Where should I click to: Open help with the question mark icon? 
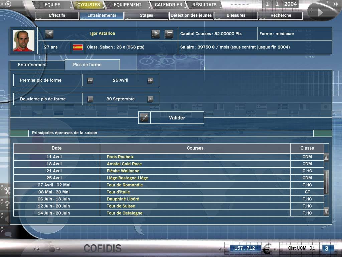click(x=6, y=205)
